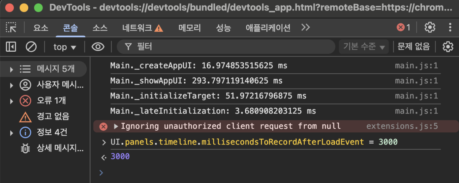Click the red error icon in console log
Screen dimensions: 459x183
coord(104,127)
